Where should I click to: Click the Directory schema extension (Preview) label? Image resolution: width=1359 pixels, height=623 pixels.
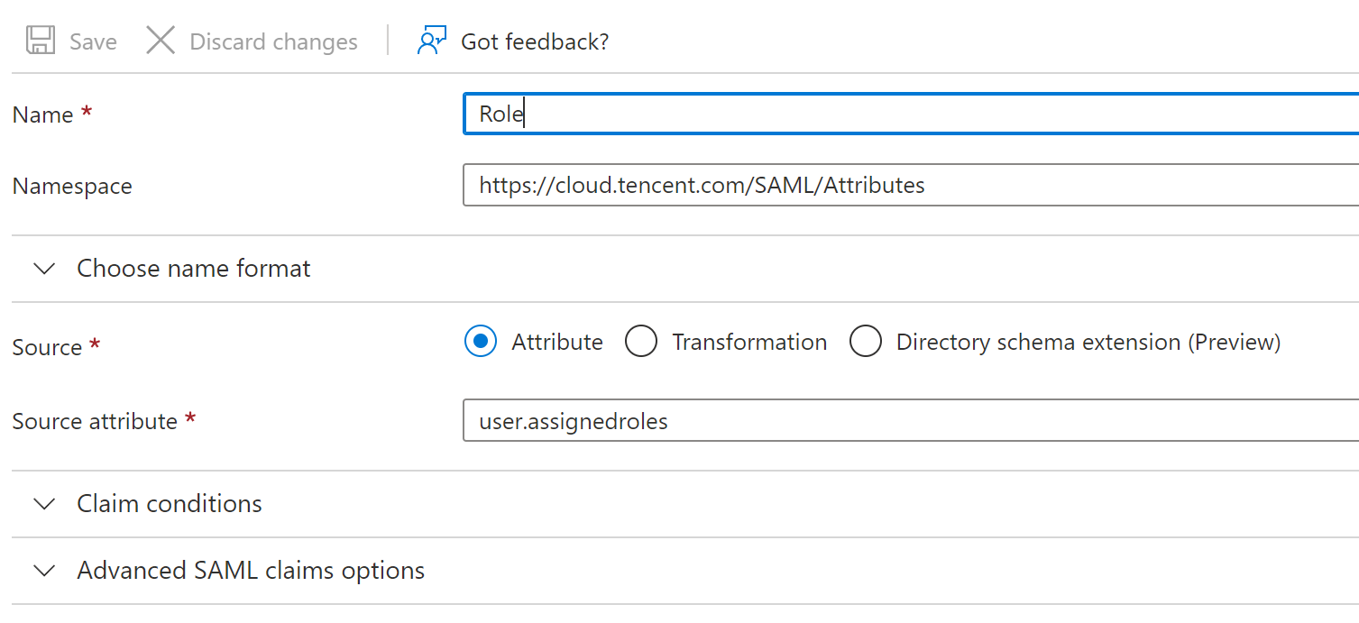(1088, 343)
